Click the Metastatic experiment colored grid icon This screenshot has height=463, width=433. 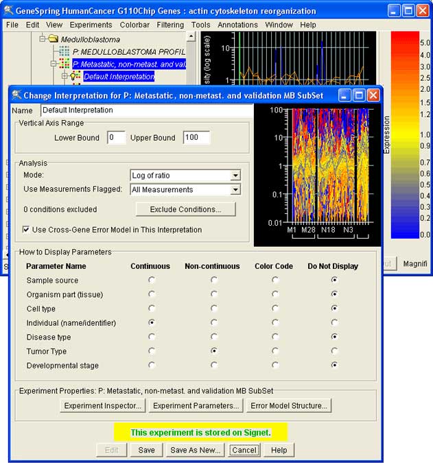[65, 64]
